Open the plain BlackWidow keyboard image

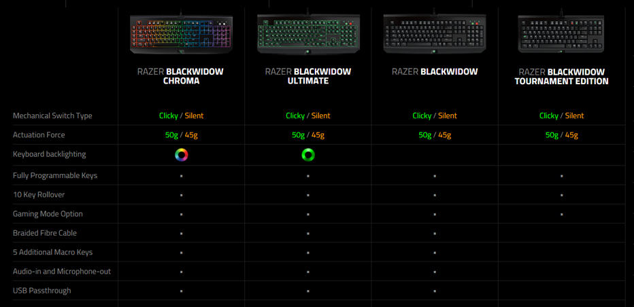click(x=435, y=34)
